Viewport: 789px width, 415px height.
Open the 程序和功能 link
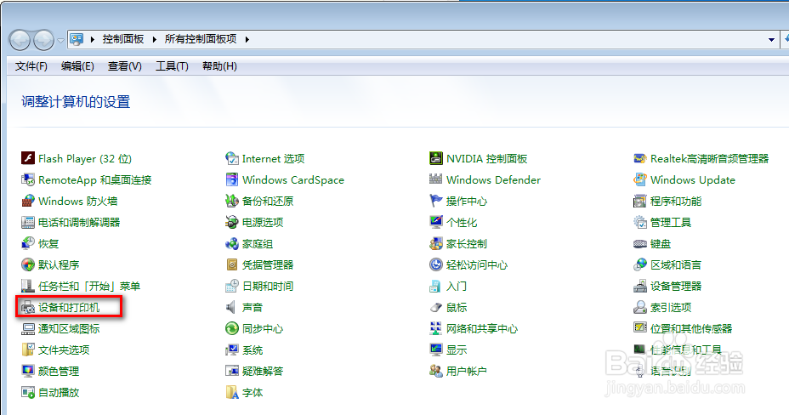[x=676, y=202]
